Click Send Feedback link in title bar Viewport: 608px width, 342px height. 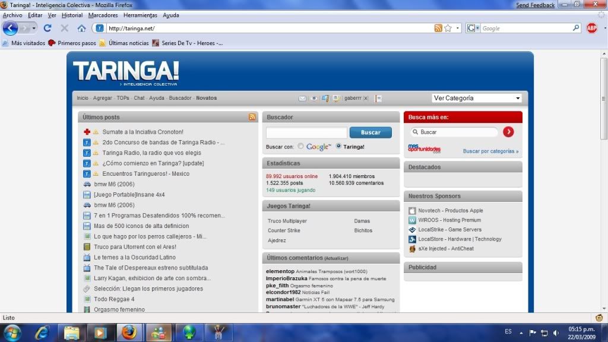point(535,5)
